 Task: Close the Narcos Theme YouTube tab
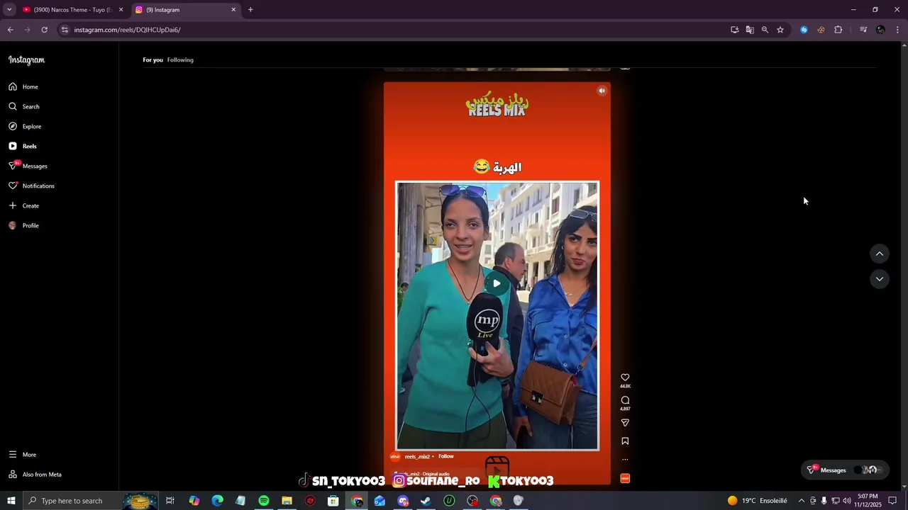point(121,10)
